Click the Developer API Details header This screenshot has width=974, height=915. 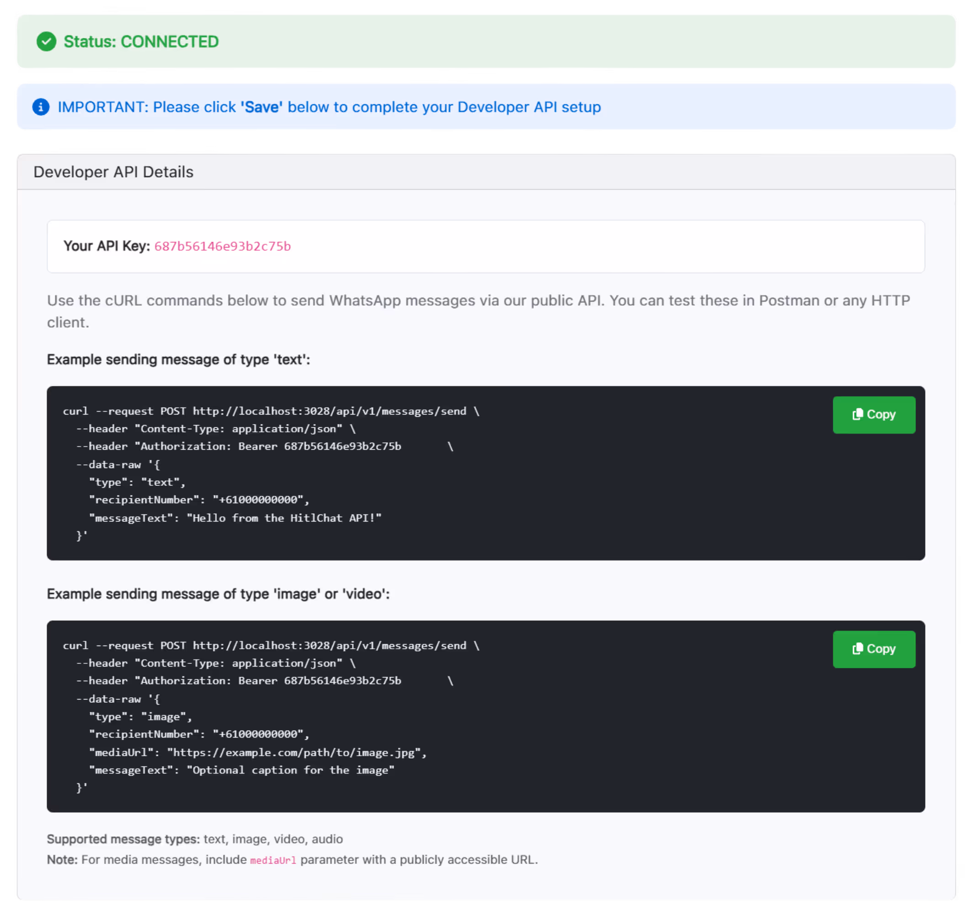tap(113, 172)
